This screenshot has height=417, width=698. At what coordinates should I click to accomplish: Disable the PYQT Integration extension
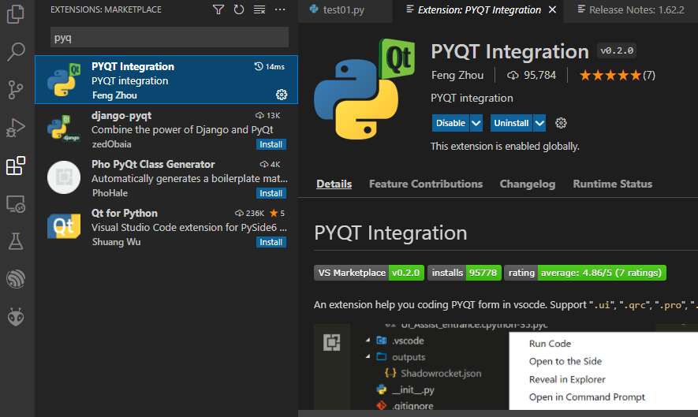pyautogui.click(x=450, y=123)
